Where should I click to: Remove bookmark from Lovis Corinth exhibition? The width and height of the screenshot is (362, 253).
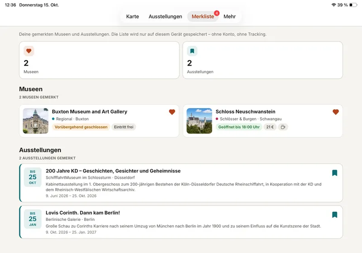pyautogui.click(x=334, y=215)
